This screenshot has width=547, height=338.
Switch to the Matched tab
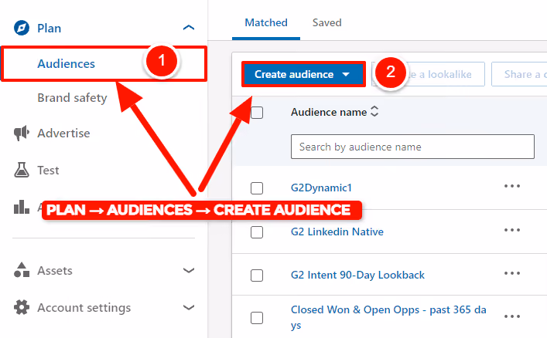tap(266, 23)
